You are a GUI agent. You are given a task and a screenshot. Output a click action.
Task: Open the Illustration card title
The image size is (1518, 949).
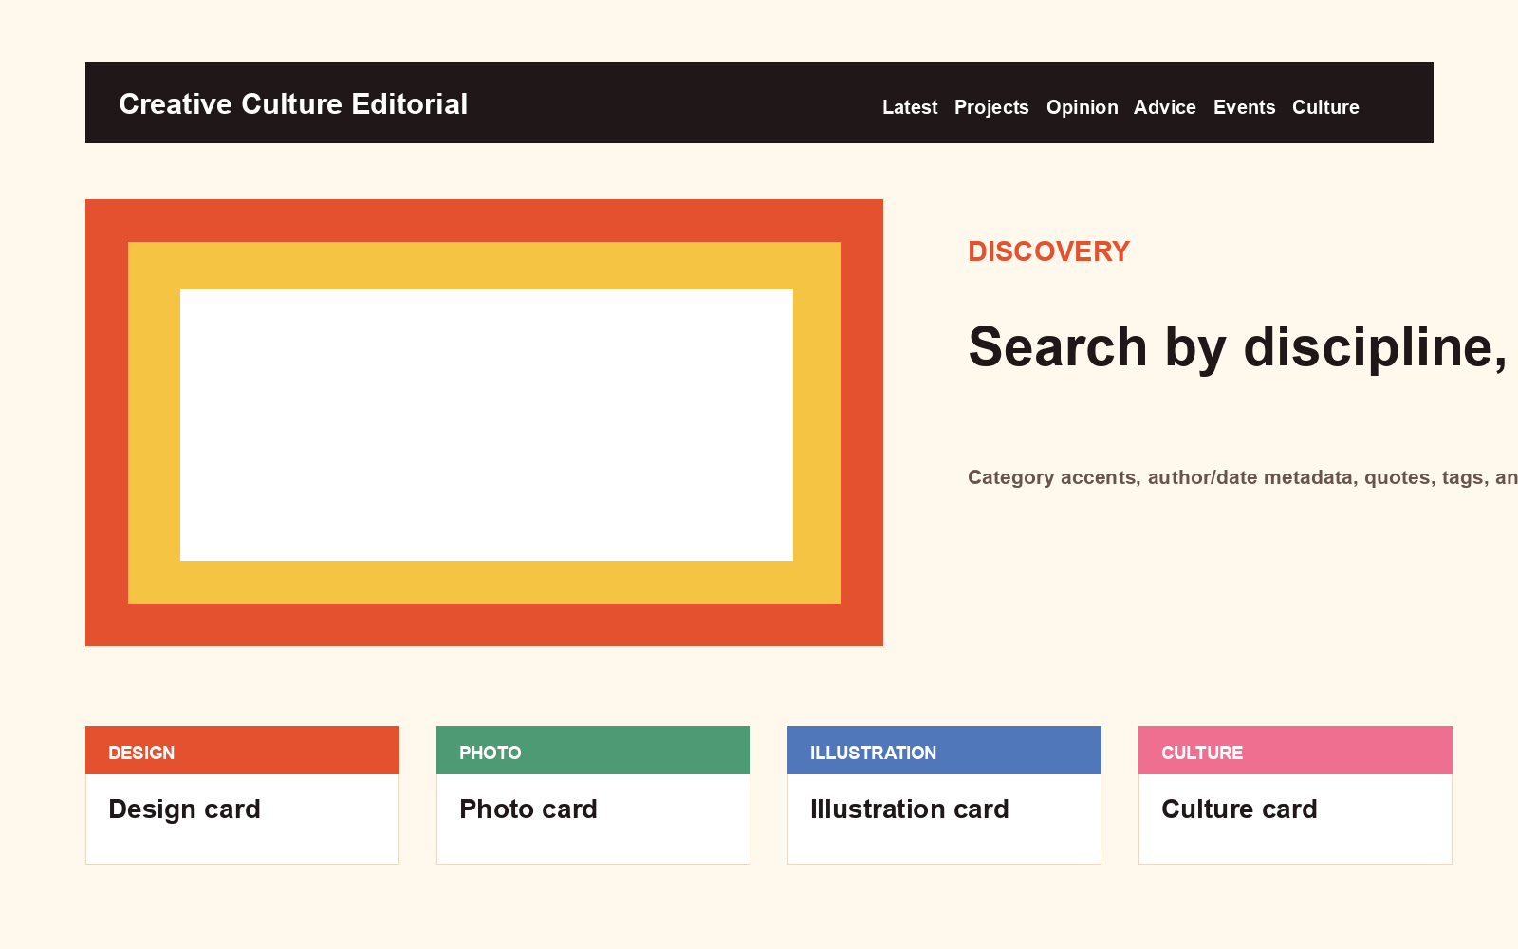[910, 809]
